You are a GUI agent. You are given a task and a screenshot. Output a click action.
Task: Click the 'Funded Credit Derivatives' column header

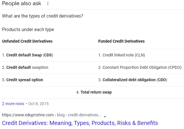point(122,41)
